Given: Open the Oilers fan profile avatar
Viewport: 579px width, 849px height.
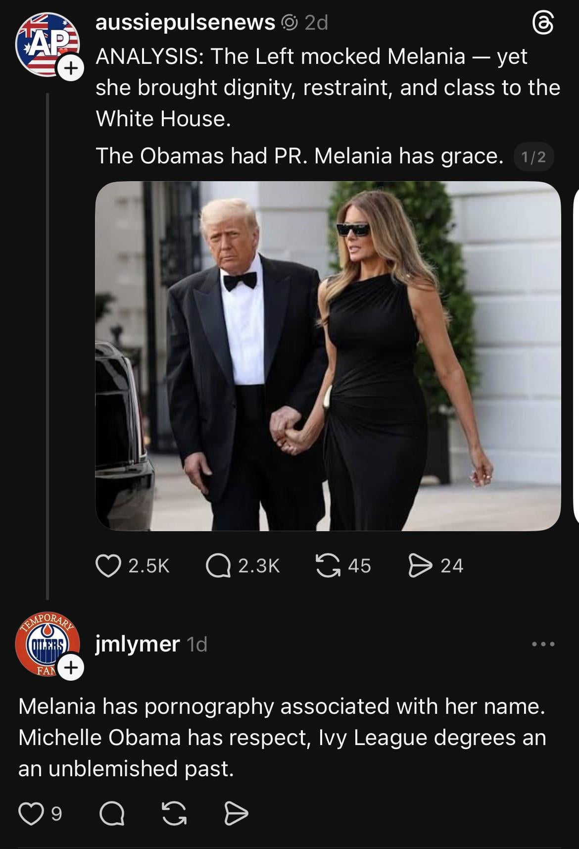Looking at the screenshot, I should [x=46, y=643].
